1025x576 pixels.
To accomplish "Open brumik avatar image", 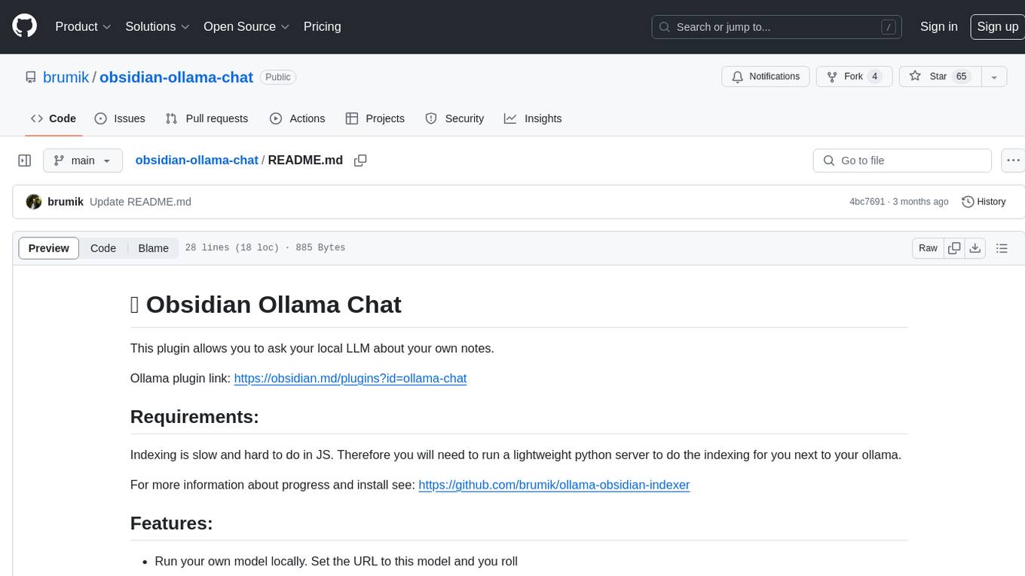I will point(34,202).
